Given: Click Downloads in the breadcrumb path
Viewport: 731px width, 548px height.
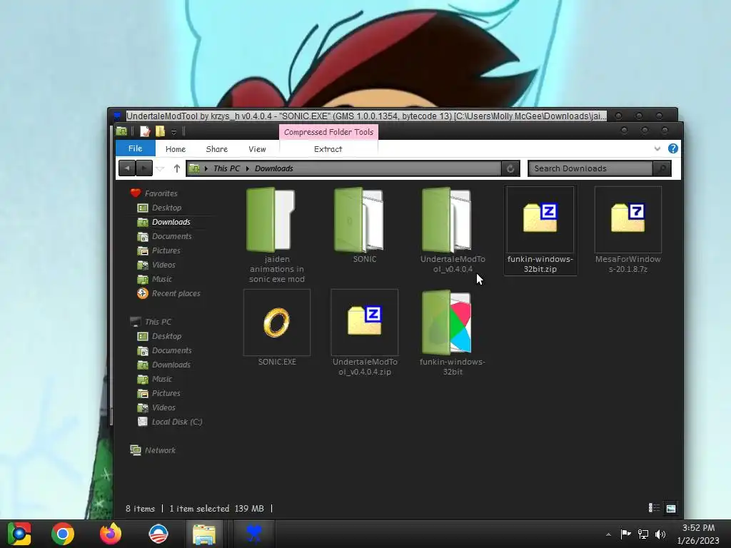Looking at the screenshot, I should (x=273, y=168).
